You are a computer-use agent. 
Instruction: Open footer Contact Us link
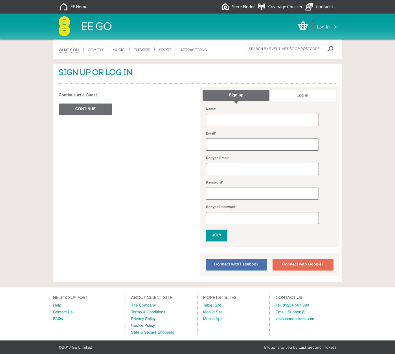[63, 312]
